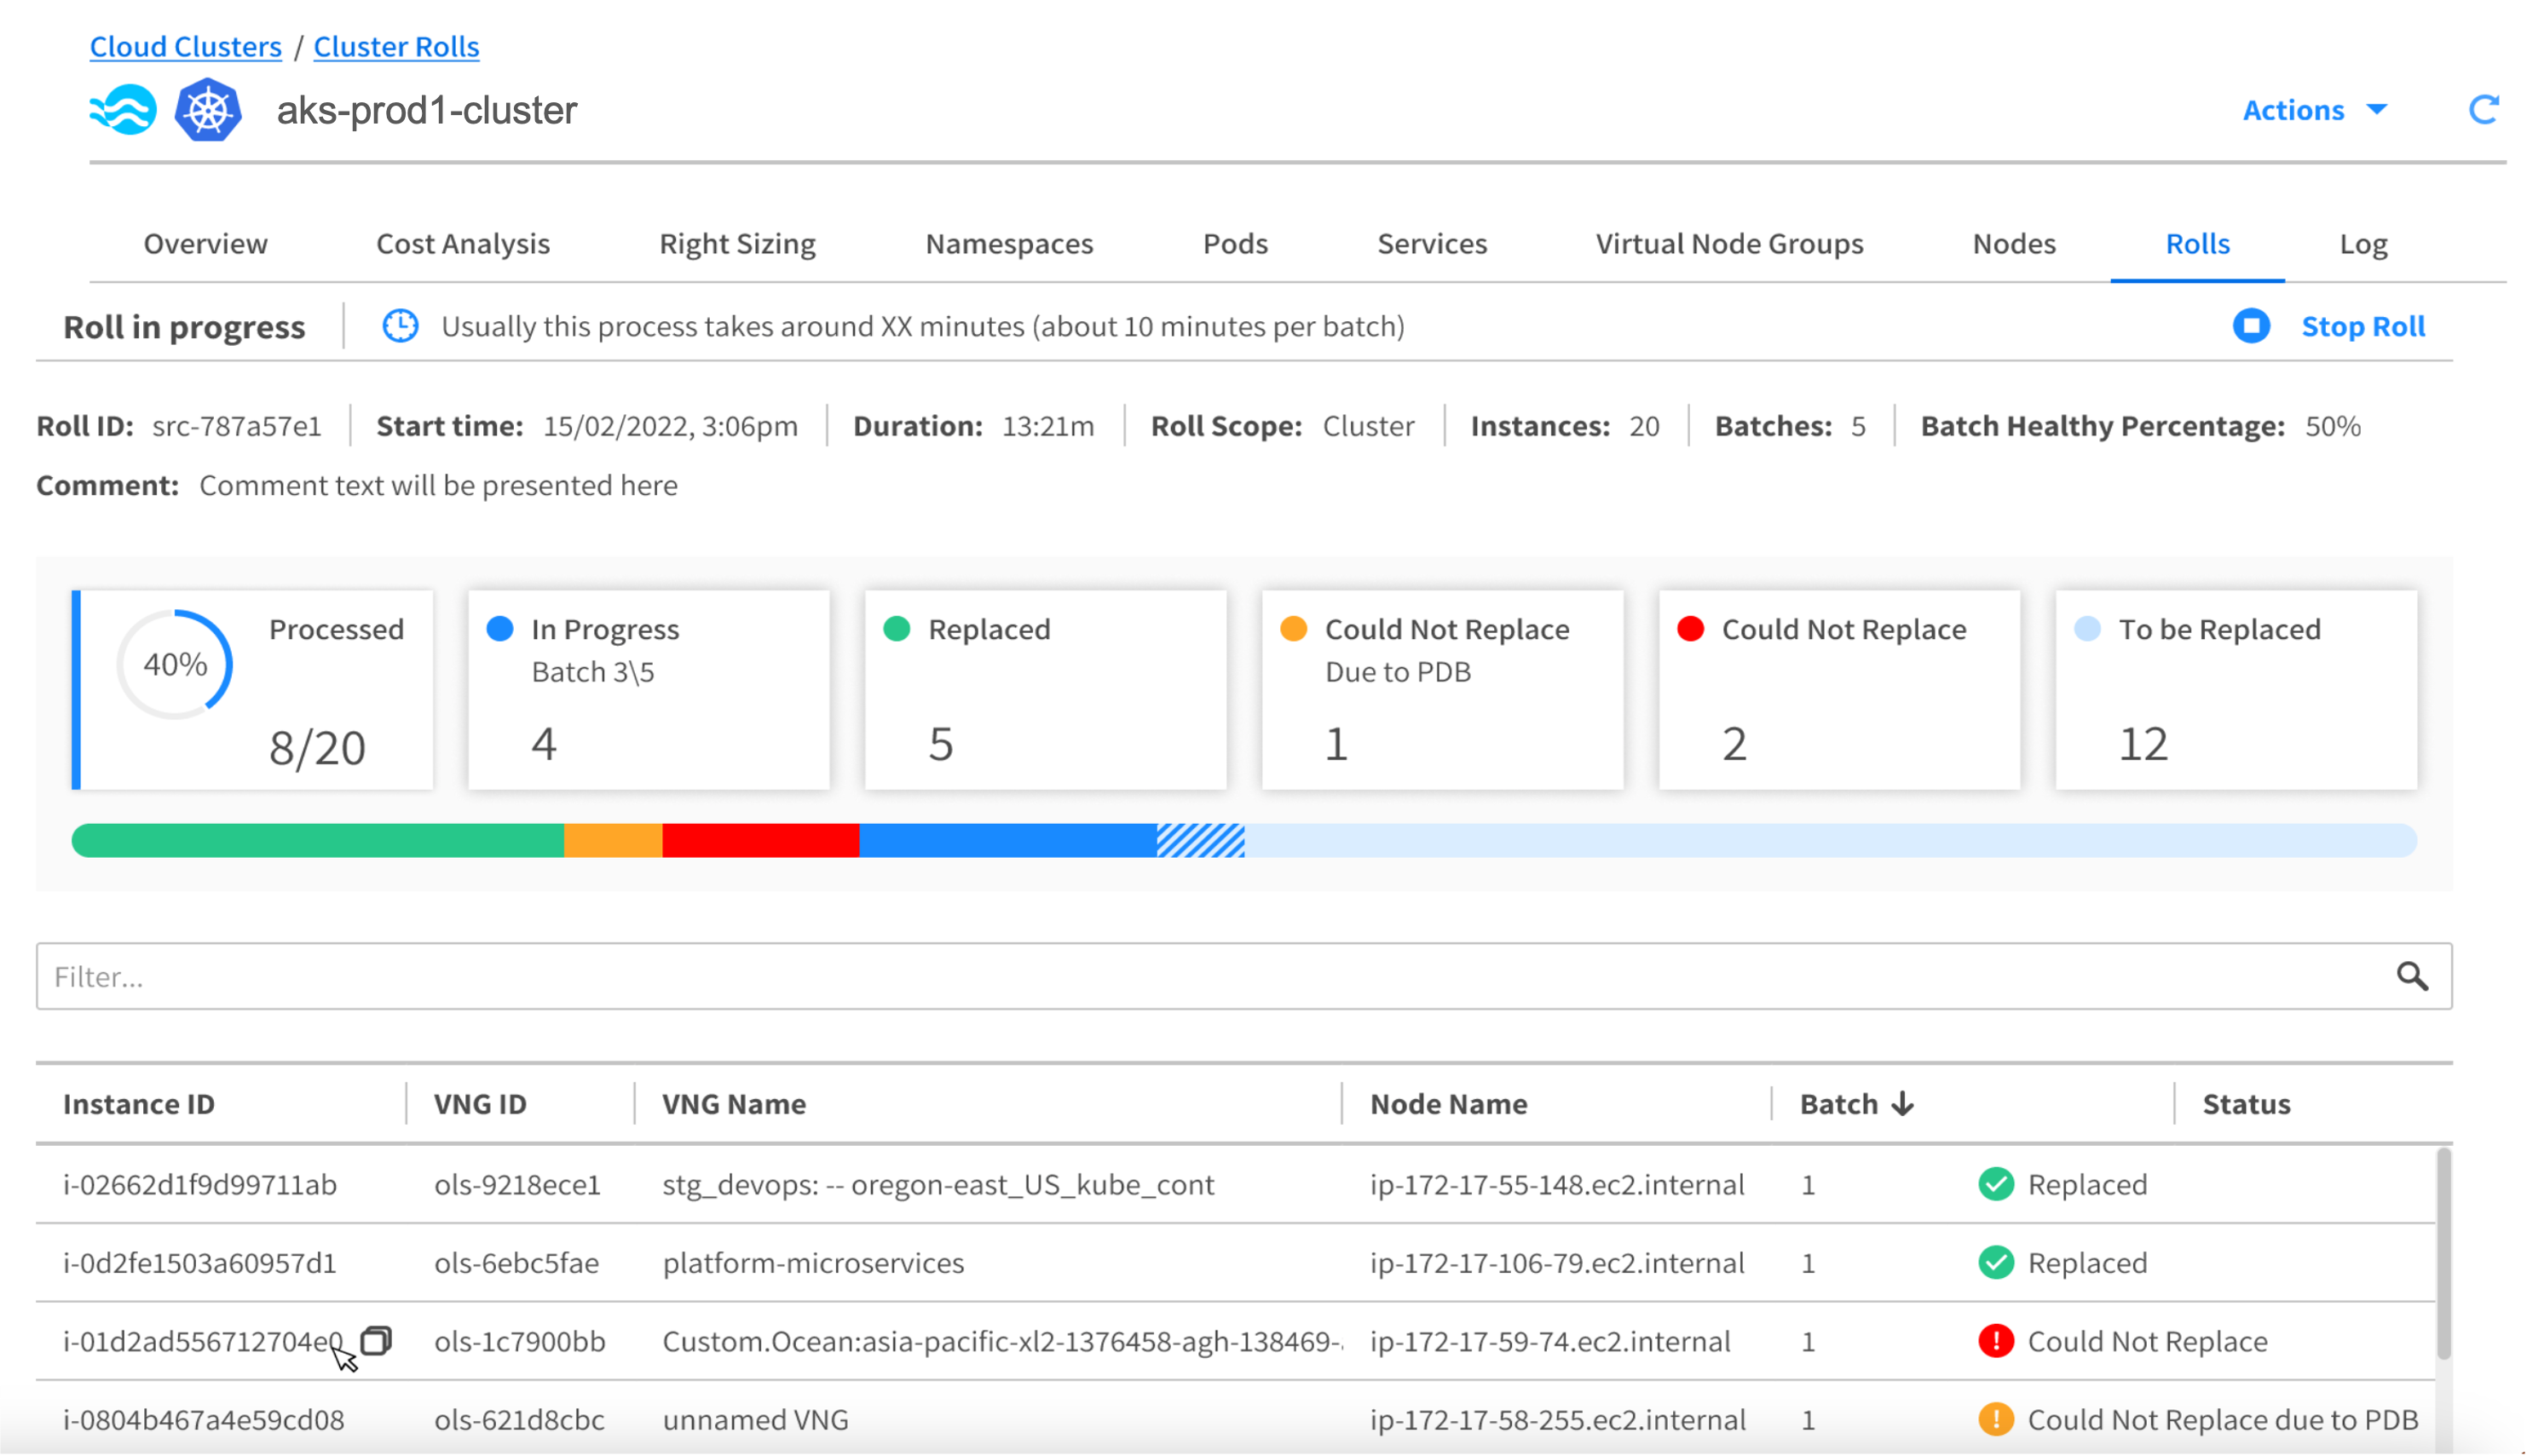Screen dimensions: 2527x1456
Task: Click the Ocean wave logo icon
Action: point(123,110)
